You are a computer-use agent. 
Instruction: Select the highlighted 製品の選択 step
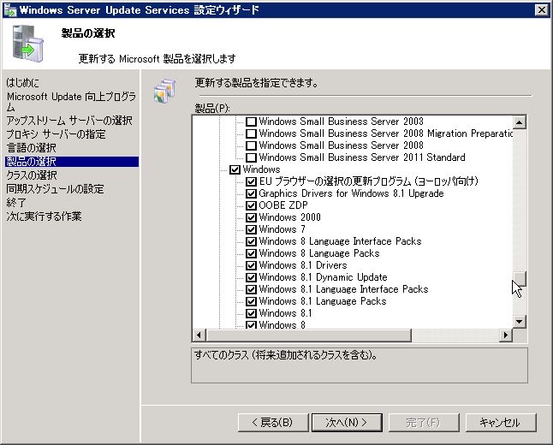coord(72,162)
